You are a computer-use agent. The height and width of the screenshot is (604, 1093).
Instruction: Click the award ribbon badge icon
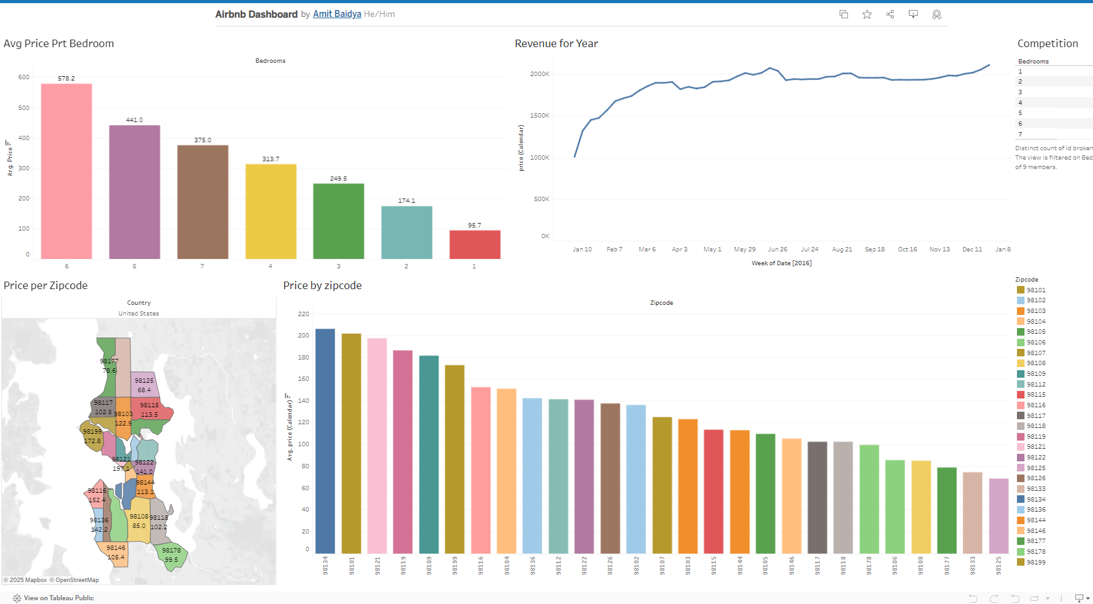(x=936, y=14)
